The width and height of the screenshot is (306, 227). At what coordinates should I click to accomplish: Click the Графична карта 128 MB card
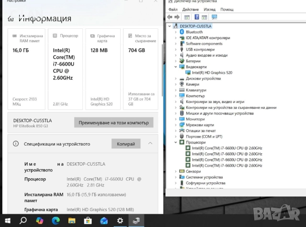(103, 69)
